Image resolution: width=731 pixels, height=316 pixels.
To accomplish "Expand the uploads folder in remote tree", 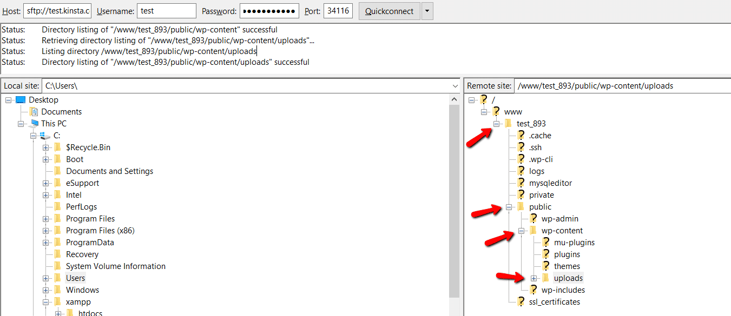I will point(534,278).
